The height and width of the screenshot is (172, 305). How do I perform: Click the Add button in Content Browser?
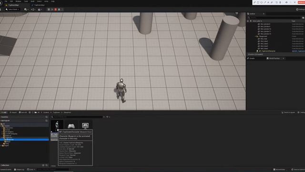coord(3,113)
